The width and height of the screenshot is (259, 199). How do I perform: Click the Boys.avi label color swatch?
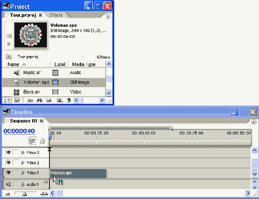coord(55,92)
